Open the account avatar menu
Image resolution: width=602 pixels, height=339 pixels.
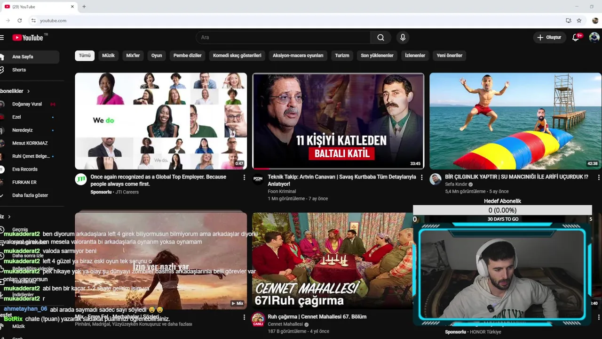click(x=594, y=37)
